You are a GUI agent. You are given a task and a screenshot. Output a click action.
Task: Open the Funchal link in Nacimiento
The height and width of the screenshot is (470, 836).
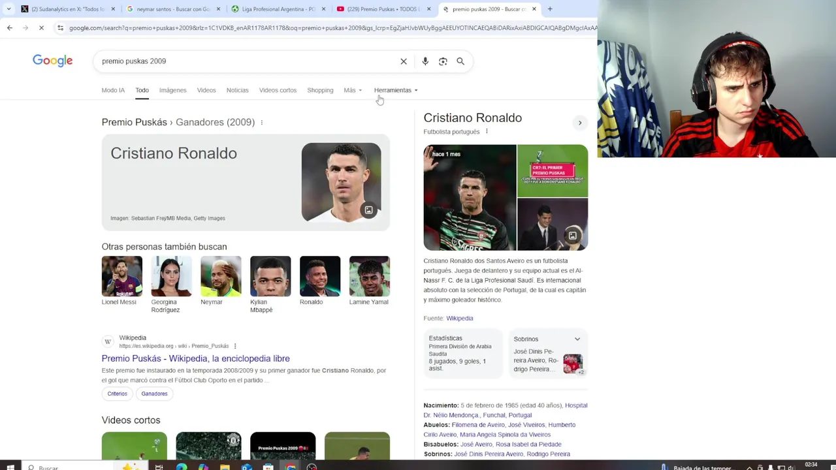pyautogui.click(x=494, y=415)
